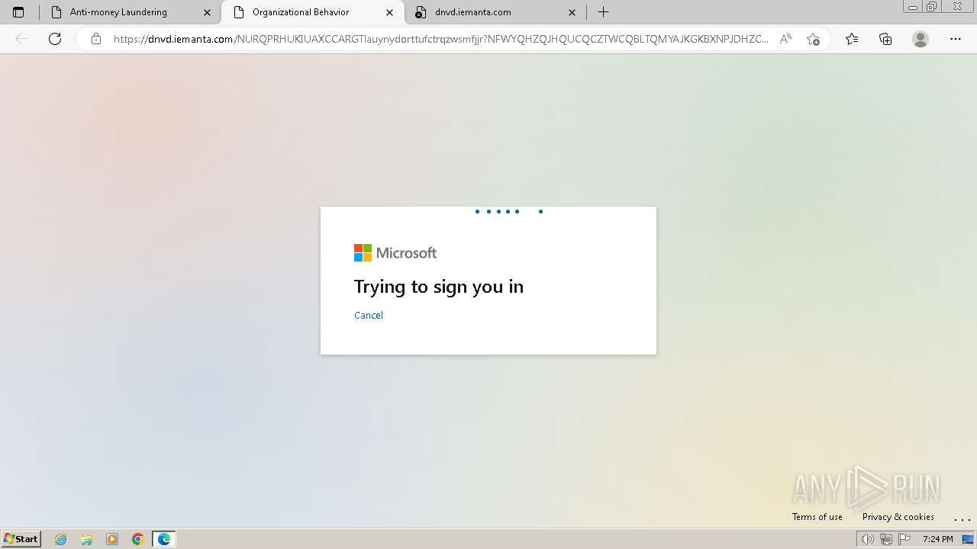
Task: Switch to the dnvd.iemanta.com tab
Action: [496, 12]
